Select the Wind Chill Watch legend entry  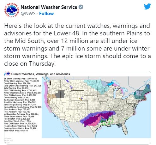click(x=20, y=124)
